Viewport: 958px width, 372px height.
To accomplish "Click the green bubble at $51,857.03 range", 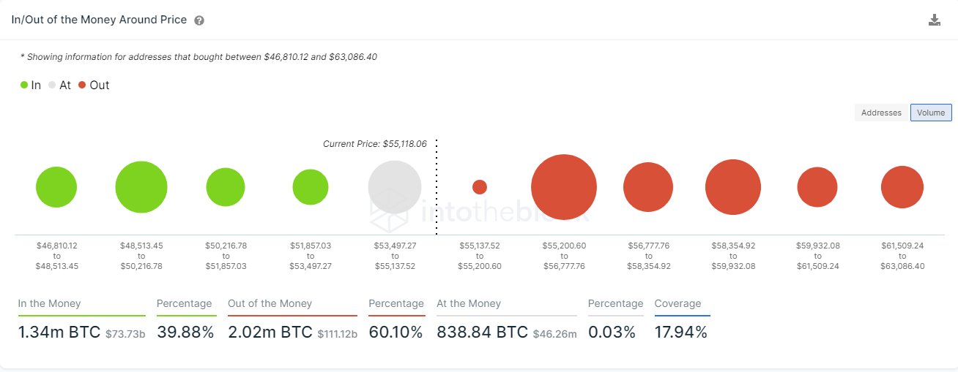I will pos(311,187).
